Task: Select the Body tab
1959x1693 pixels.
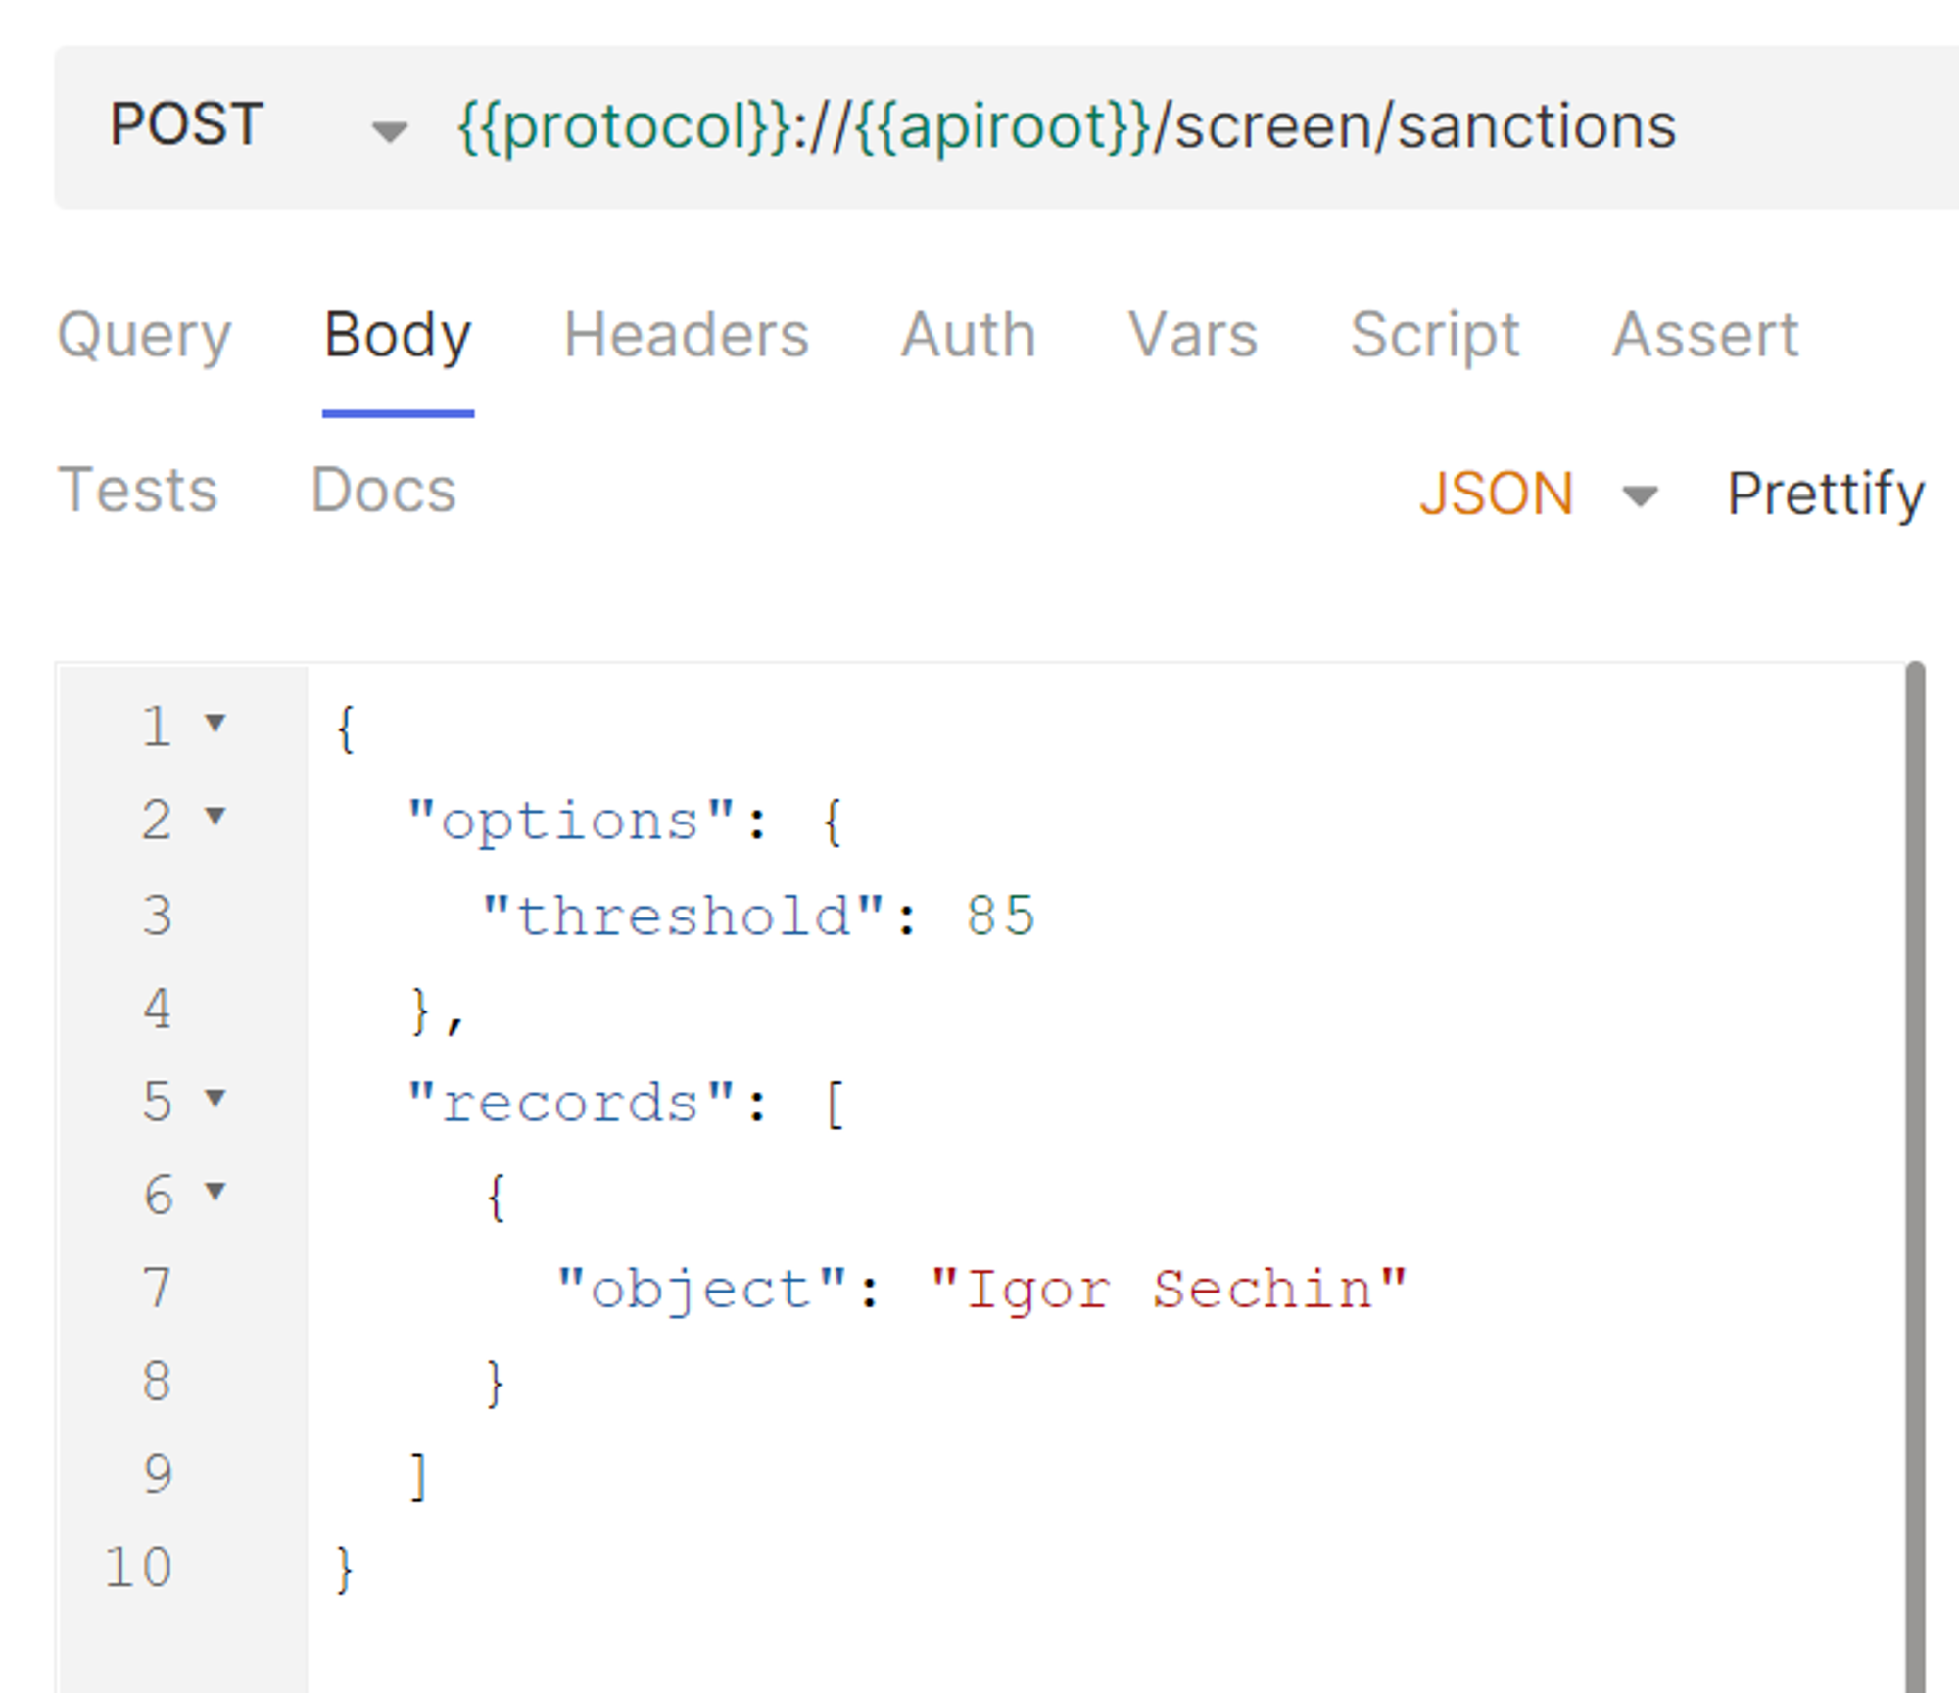Action: pyautogui.click(x=398, y=336)
